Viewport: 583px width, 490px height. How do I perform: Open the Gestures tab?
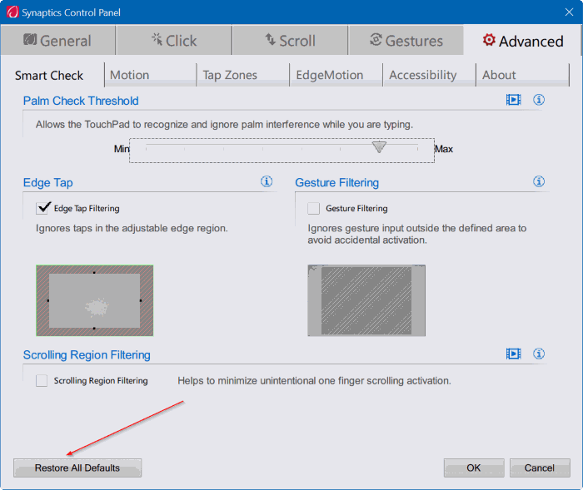[x=406, y=41]
